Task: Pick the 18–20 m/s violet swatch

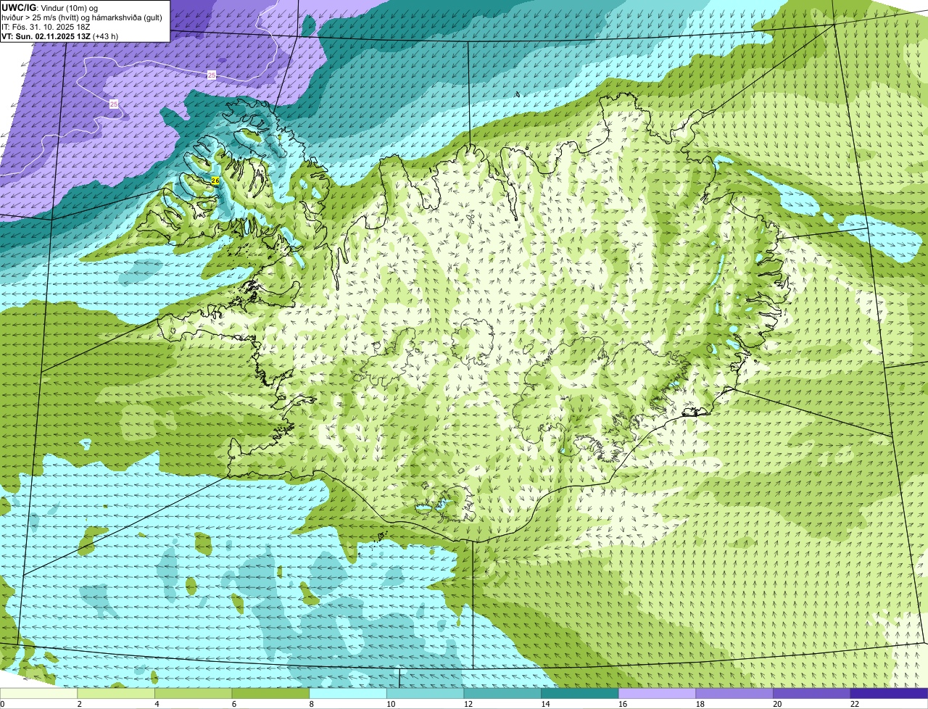Action: (734, 693)
